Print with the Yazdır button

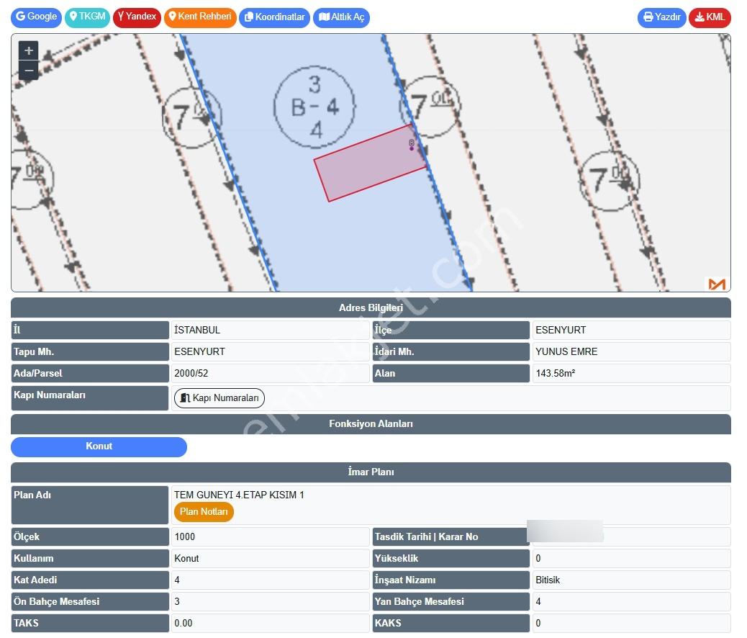[x=662, y=18]
